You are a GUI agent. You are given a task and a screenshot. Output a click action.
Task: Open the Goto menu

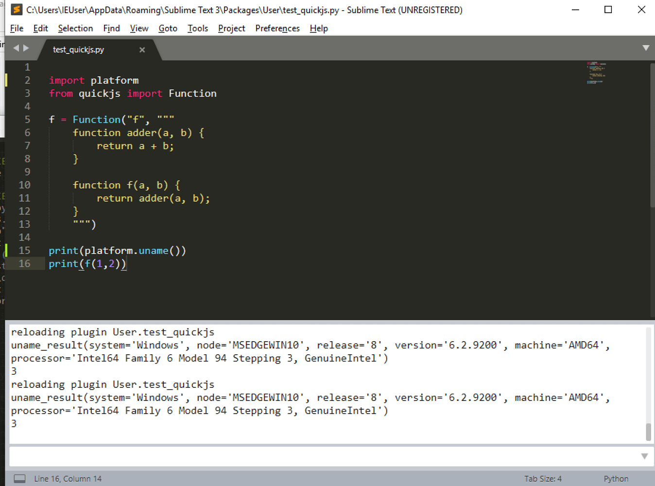pos(168,28)
